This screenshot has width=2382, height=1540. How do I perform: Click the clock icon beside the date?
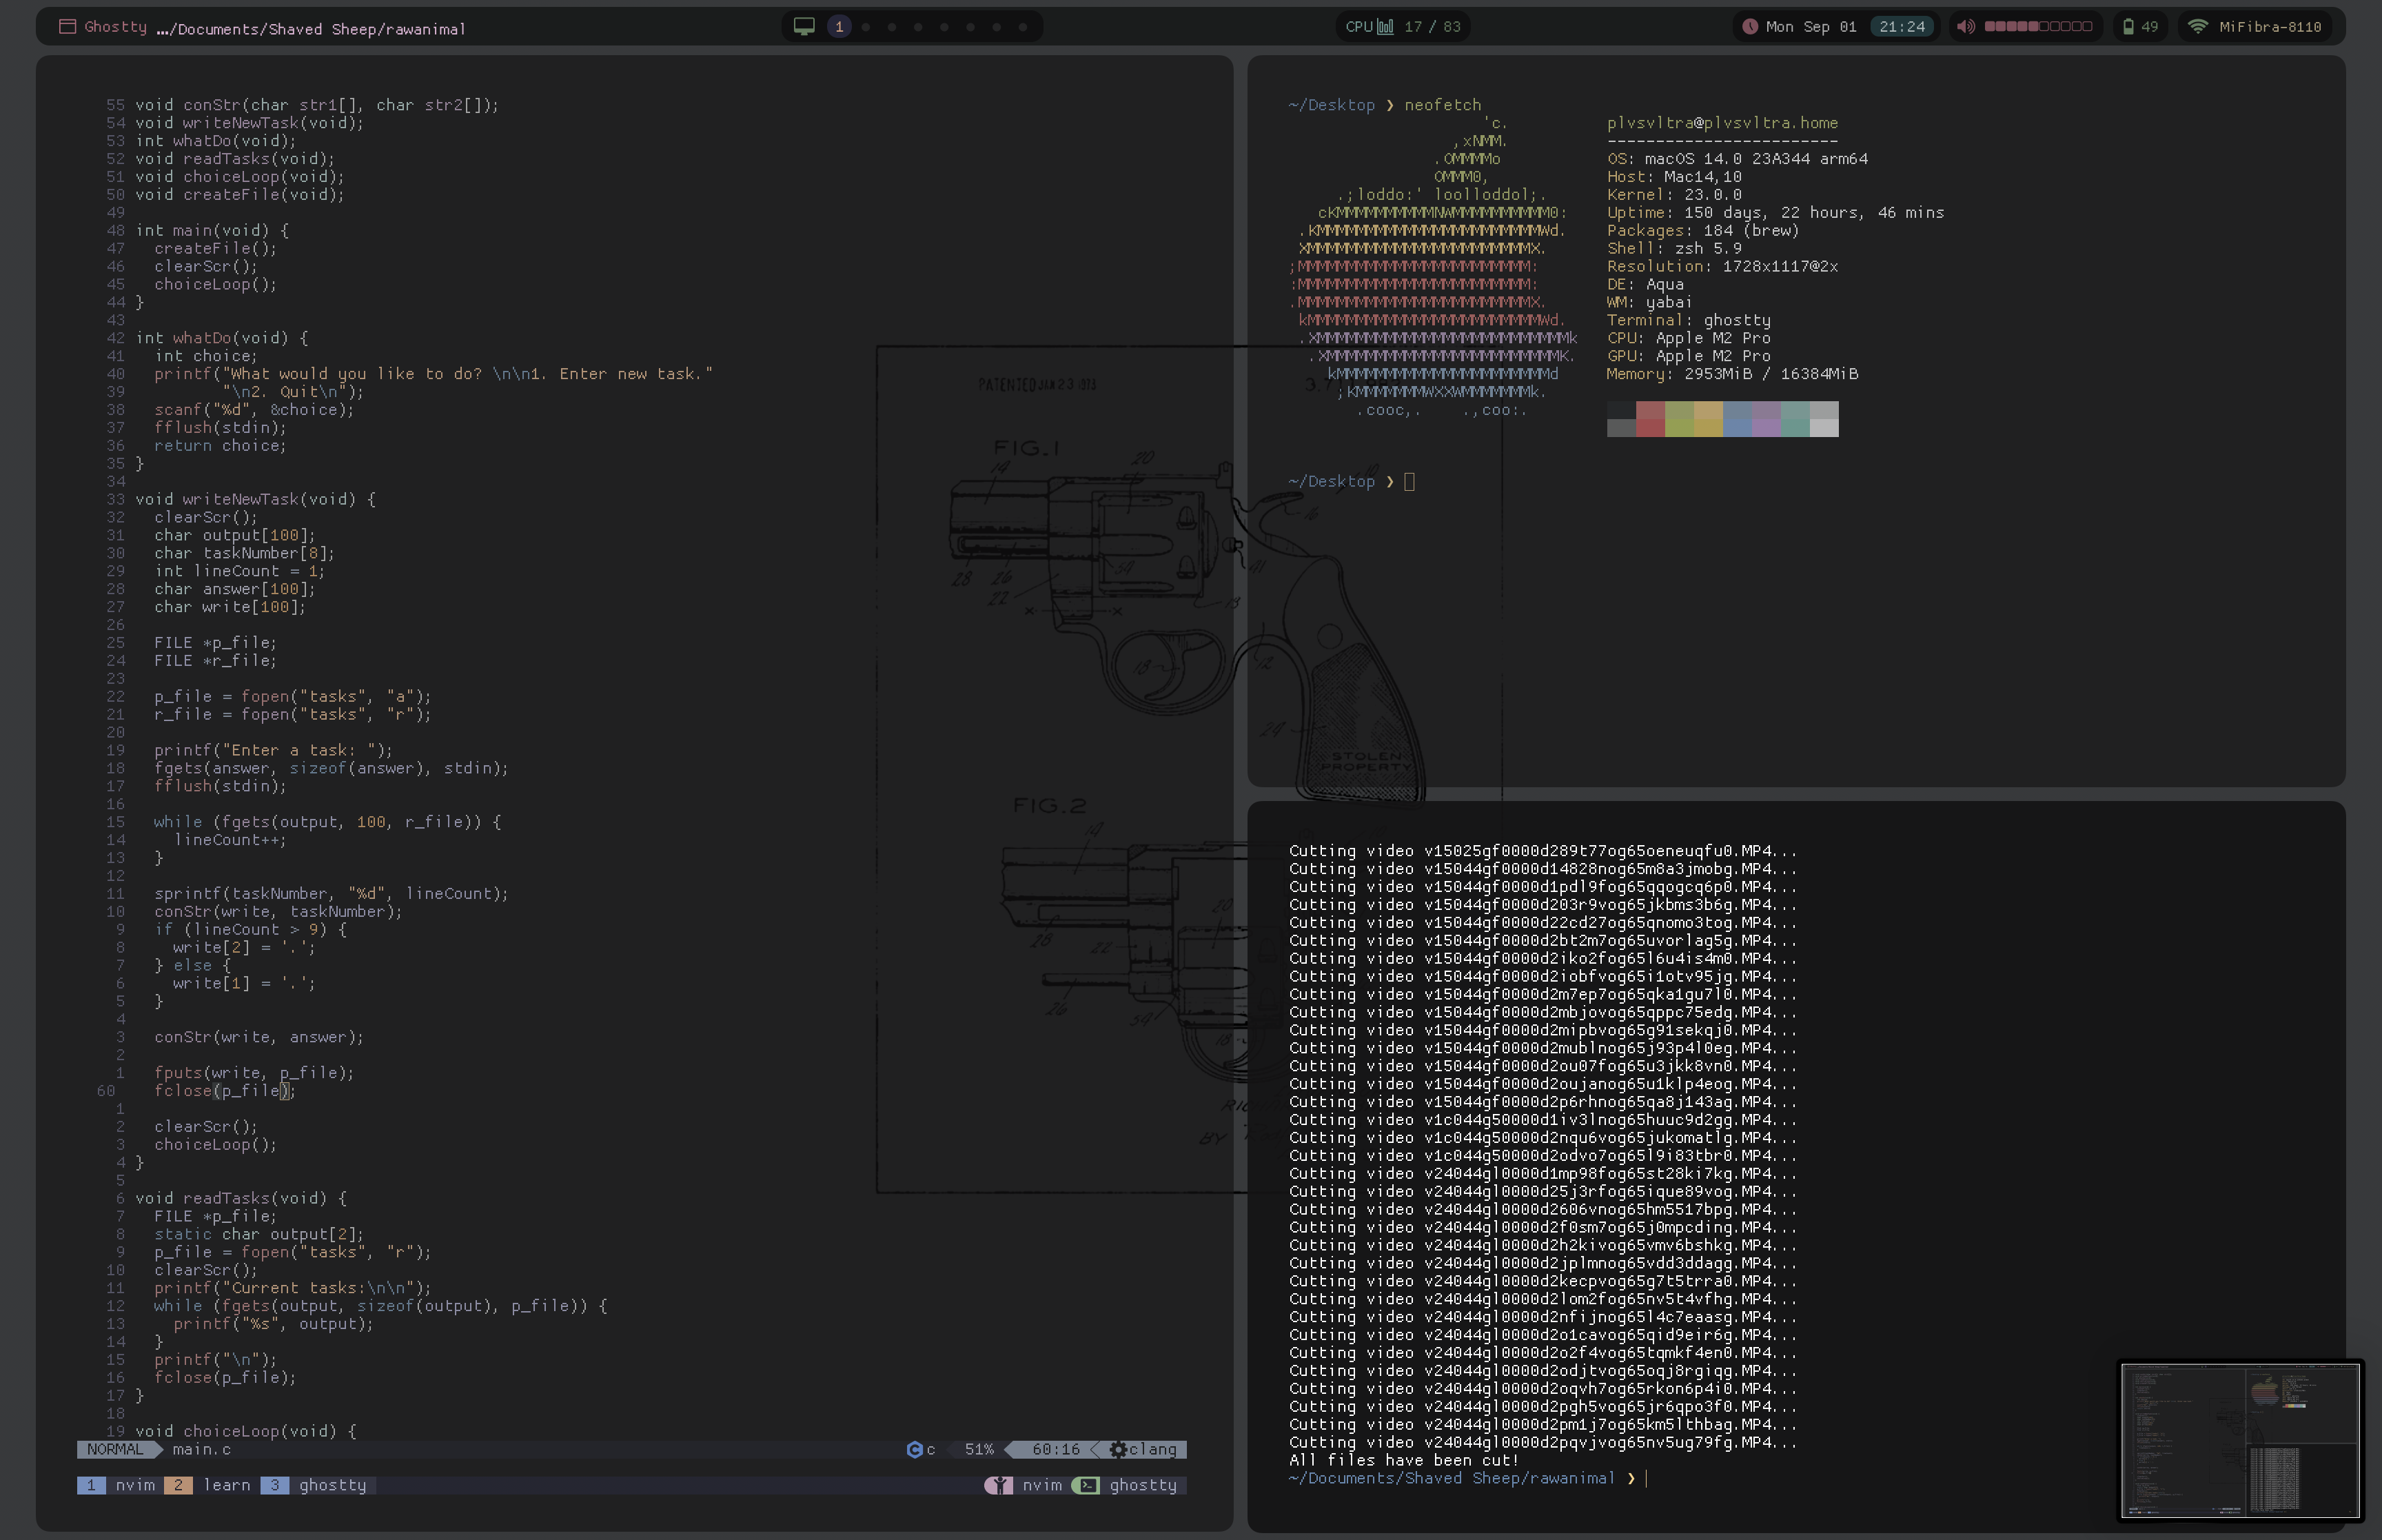(1749, 27)
